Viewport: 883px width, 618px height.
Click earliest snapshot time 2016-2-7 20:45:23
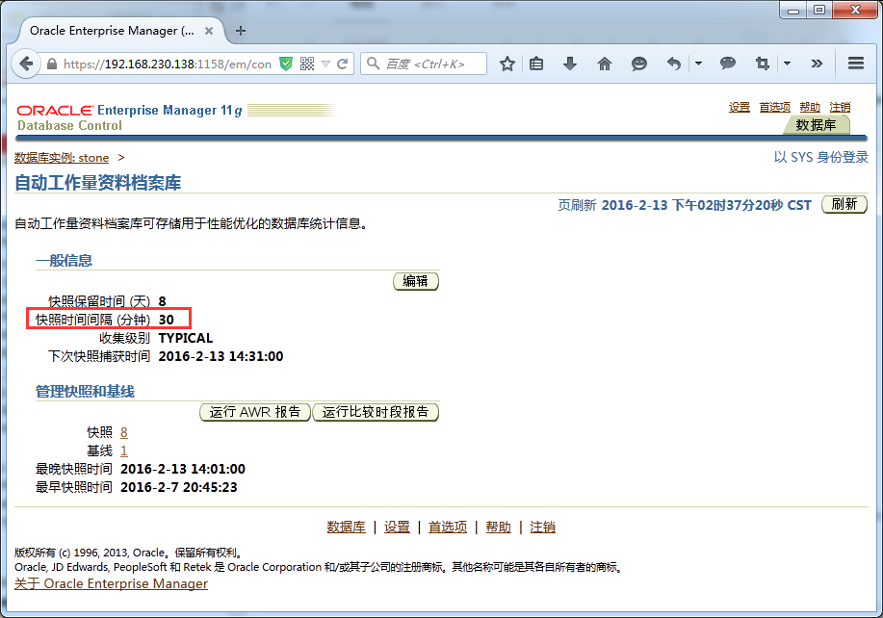point(179,487)
